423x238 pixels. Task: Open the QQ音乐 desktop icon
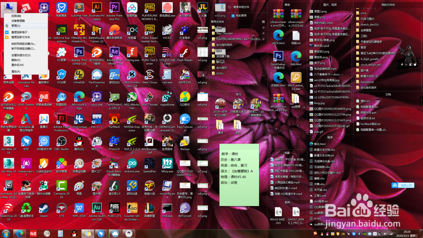click(x=185, y=98)
